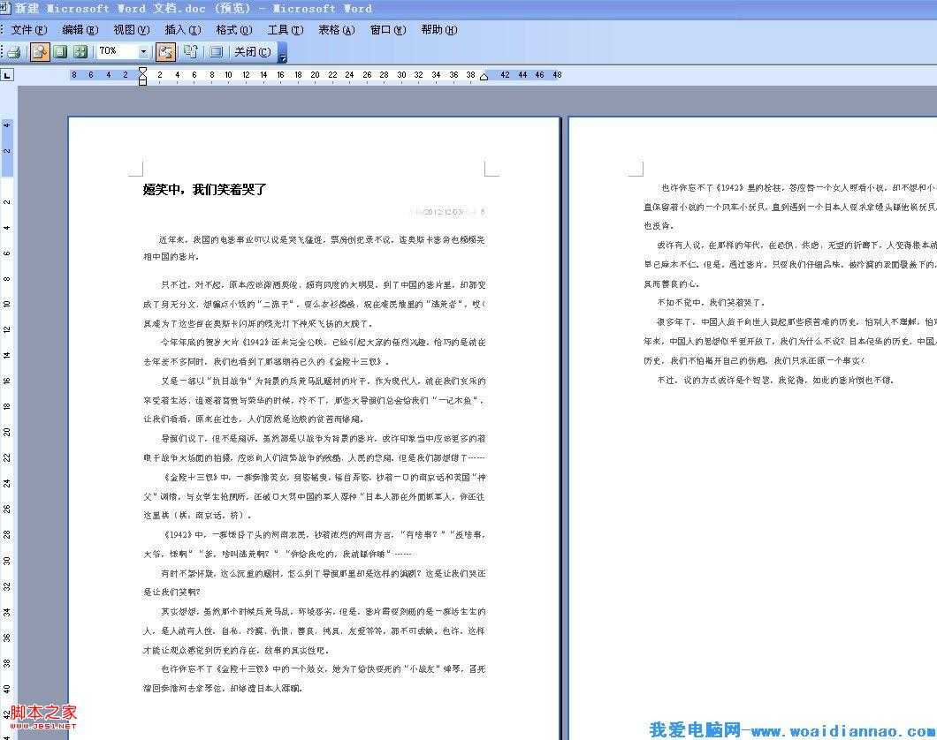
Task: Click the Print icon on the toolbar
Action: (x=14, y=51)
